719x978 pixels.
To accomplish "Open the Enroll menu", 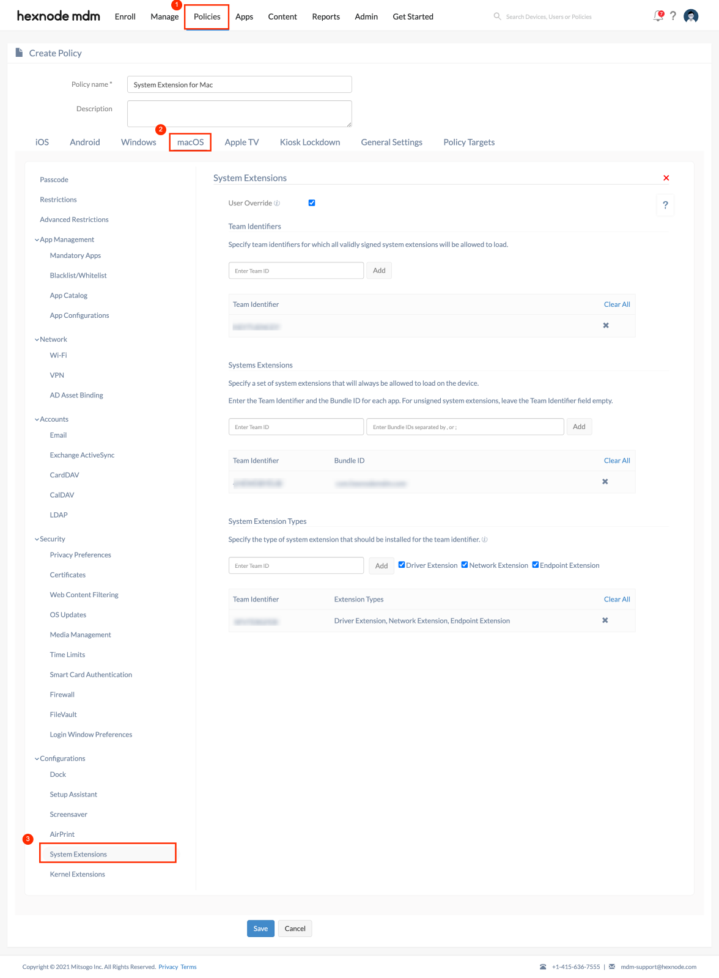I will pos(125,17).
